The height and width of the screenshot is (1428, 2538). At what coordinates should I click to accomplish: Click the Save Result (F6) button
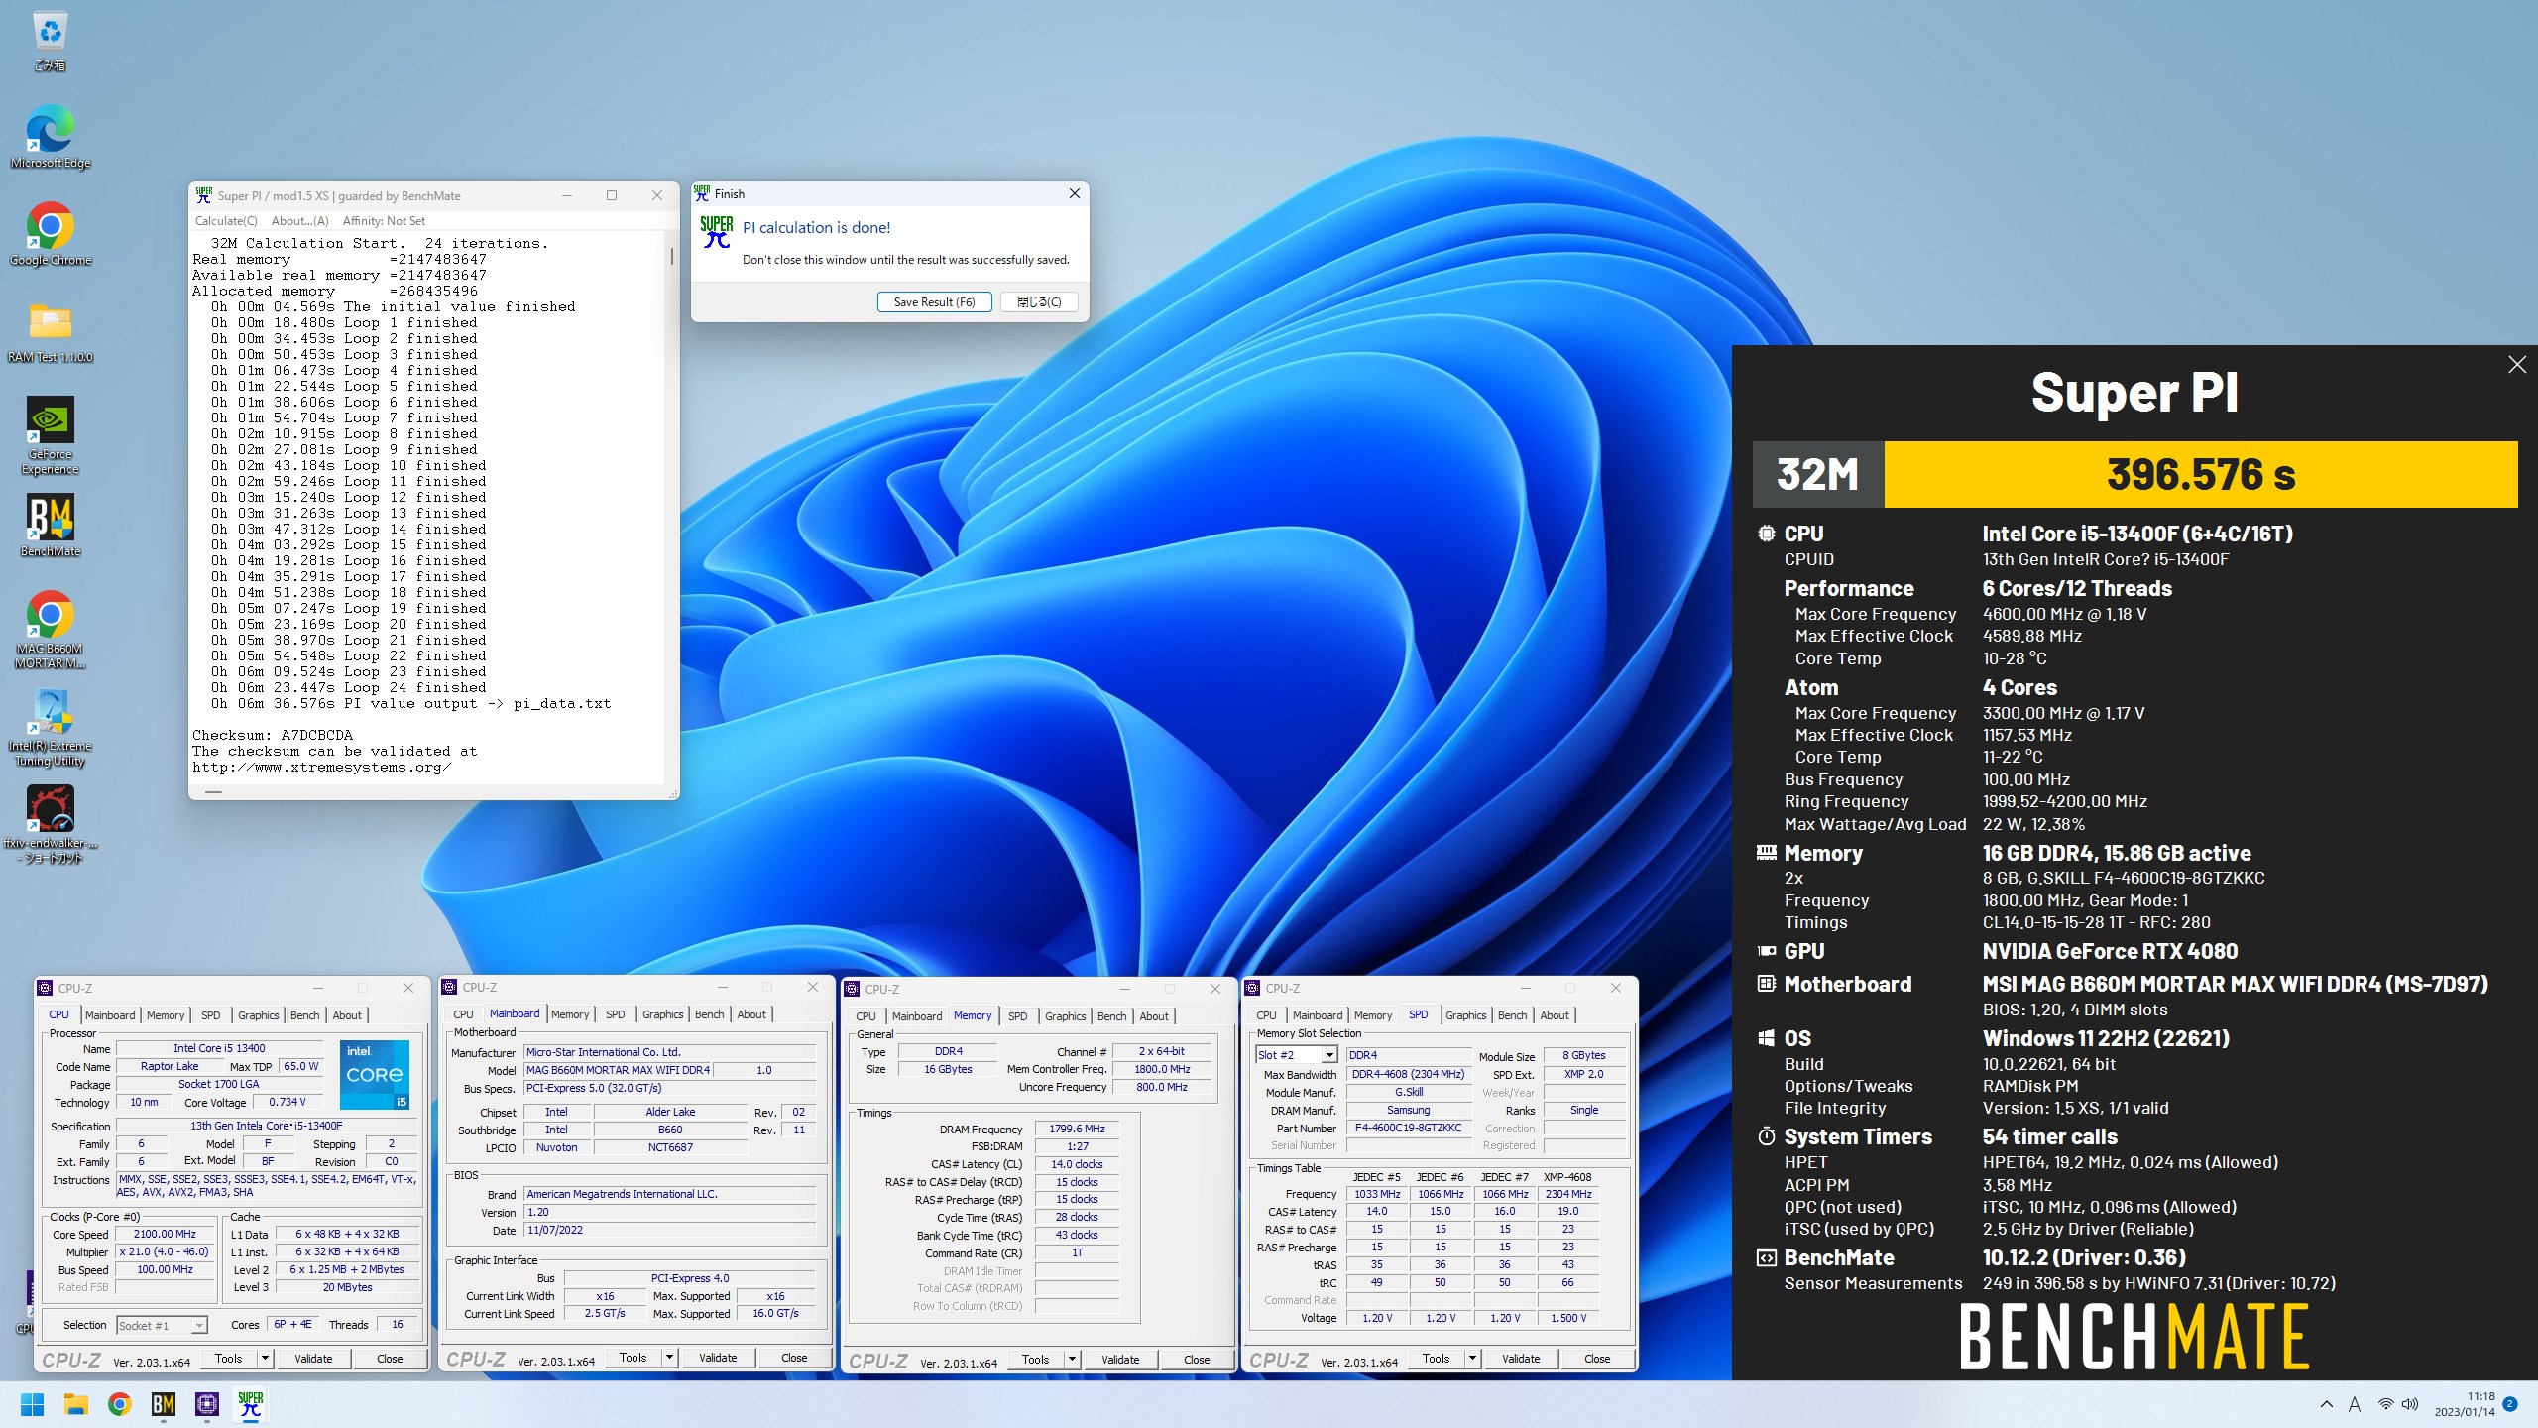(x=934, y=302)
